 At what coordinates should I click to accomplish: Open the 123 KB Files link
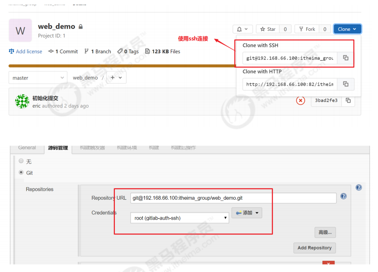point(163,52)
